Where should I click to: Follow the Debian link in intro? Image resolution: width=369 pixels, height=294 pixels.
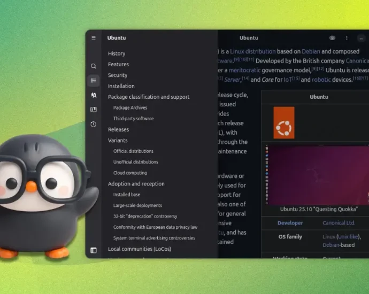[x=311, y=51]
